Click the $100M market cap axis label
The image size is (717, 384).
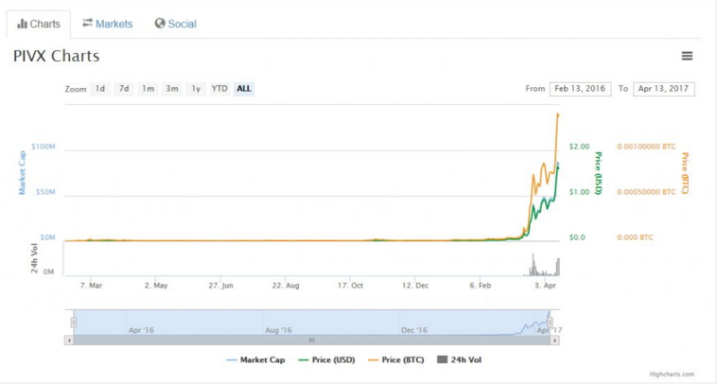pos(43,147)
